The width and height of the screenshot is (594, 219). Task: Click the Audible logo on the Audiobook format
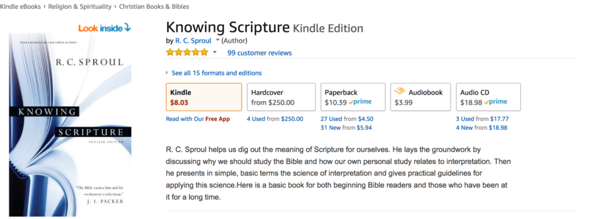coord(400,91)
